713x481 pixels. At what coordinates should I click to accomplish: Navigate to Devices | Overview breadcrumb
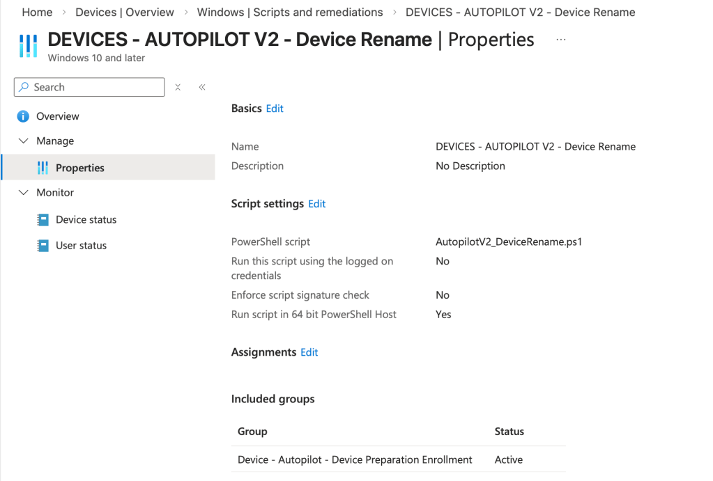(x=125, y=13)
